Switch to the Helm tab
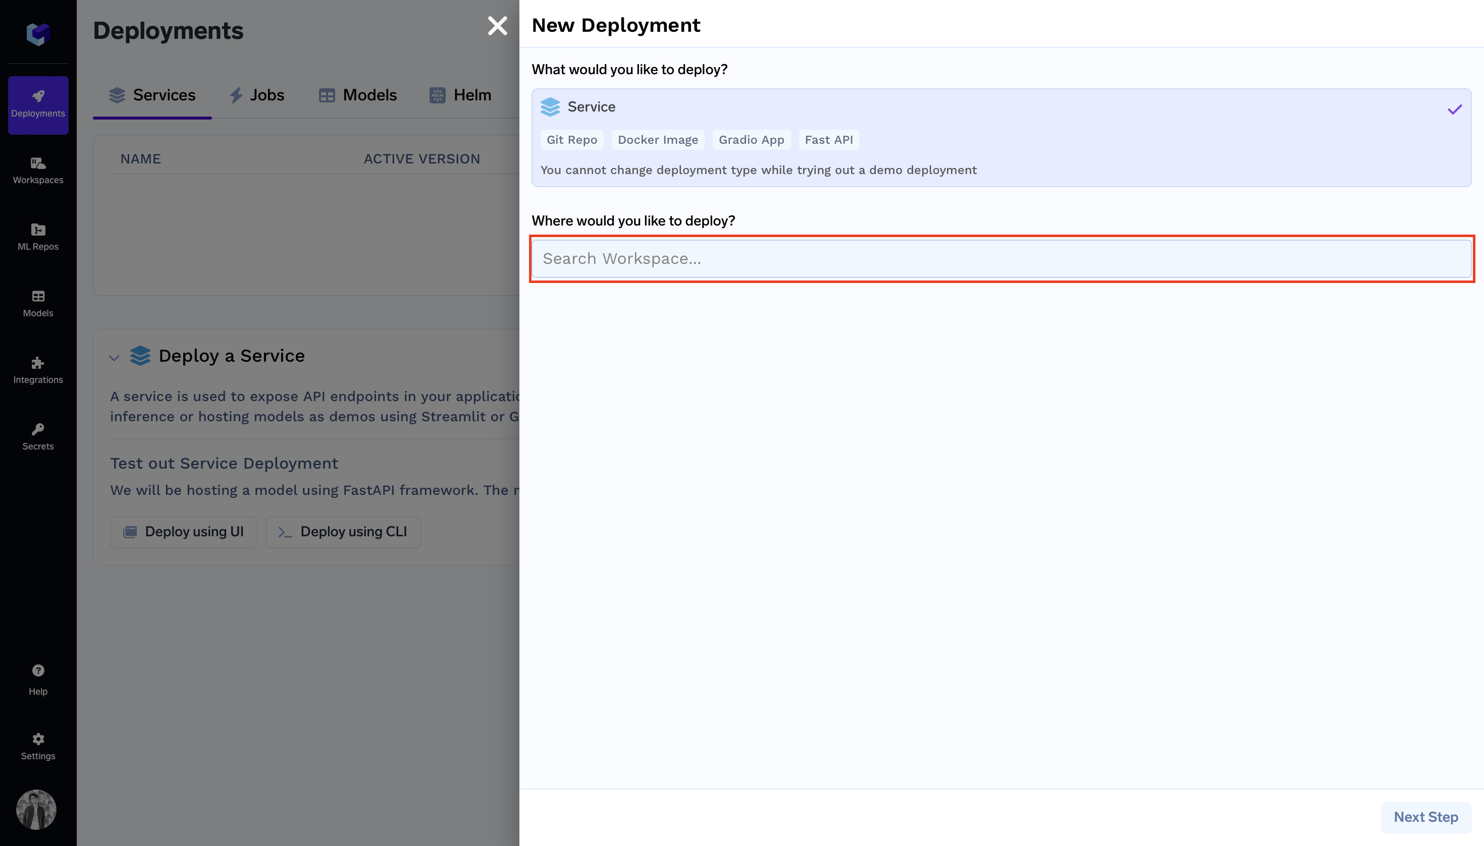Viewport: 1484px width, 846px height. pos(460,95)
